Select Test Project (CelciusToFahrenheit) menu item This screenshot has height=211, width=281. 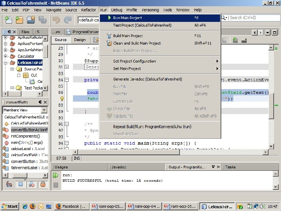[160, 25]
